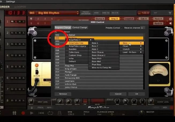Toggle the loop playback icon
Screen dimensions: 175x122
tap(50, 113)
